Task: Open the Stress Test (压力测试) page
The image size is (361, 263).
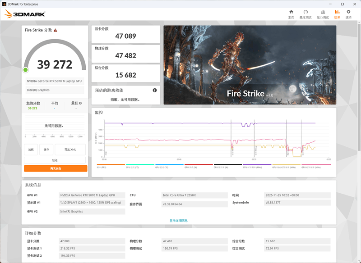Action: pos(323,14)
